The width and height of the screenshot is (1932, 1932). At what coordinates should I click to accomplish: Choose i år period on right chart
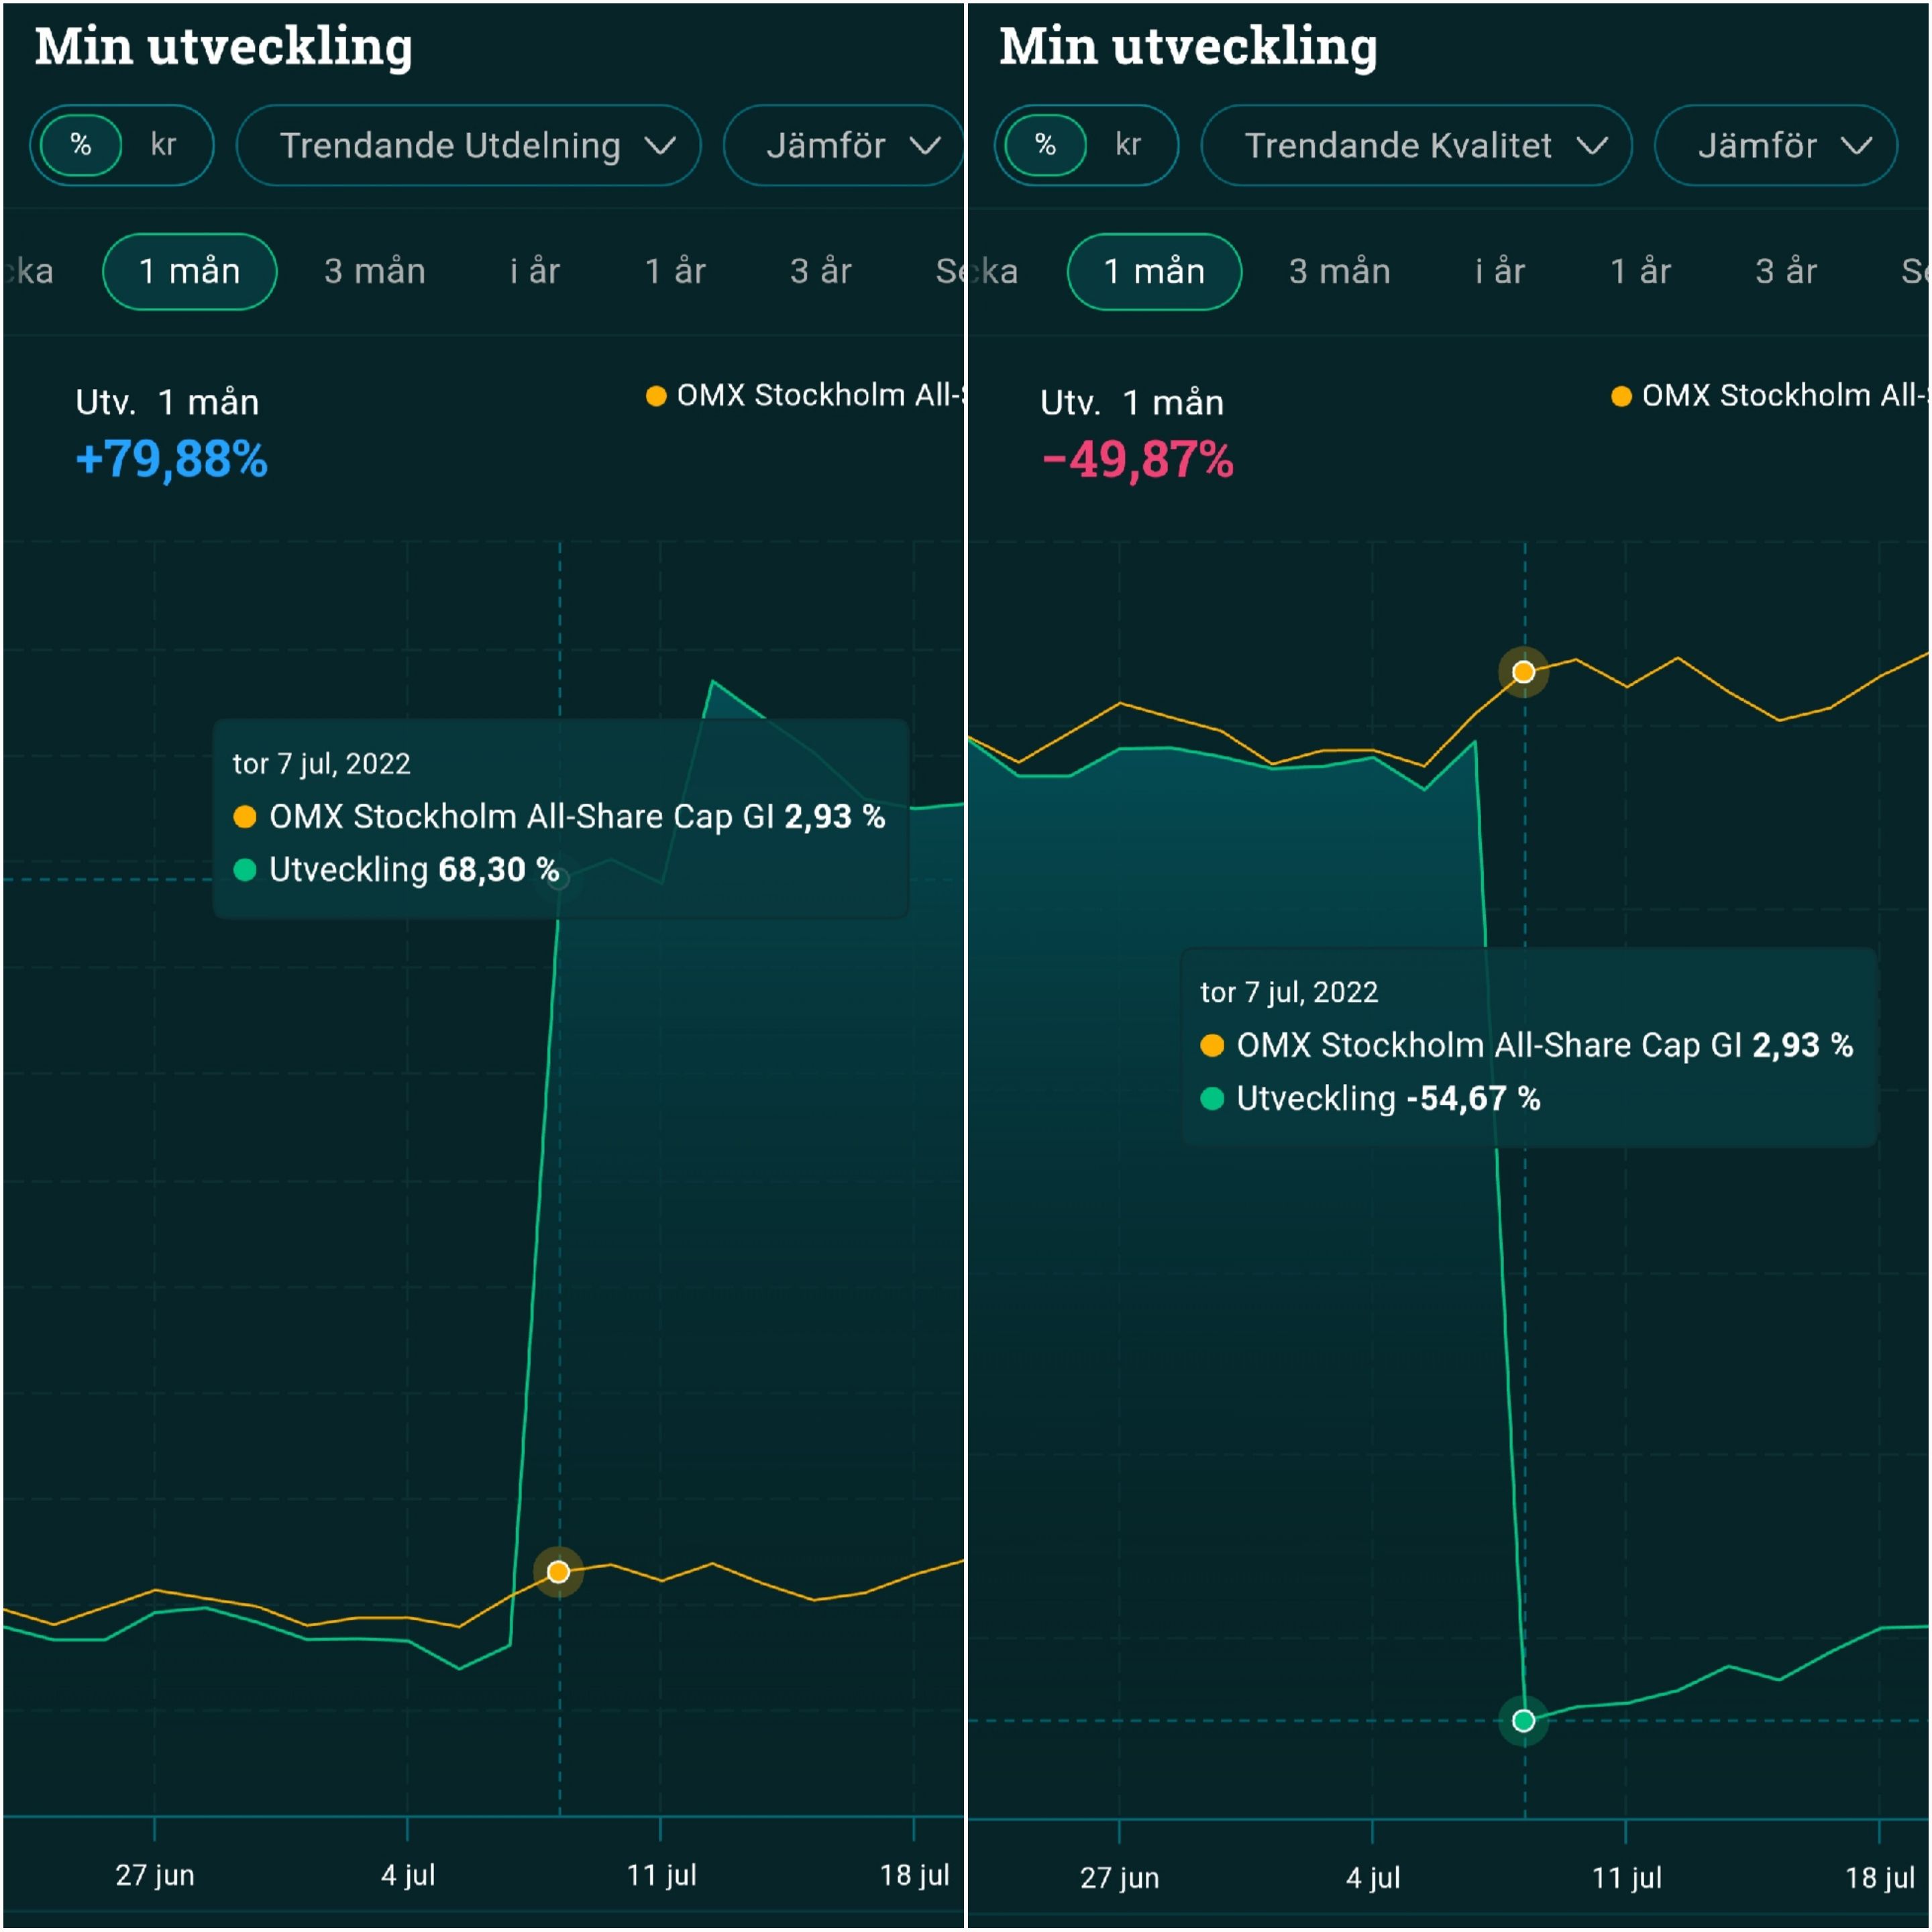point(1499,271)
